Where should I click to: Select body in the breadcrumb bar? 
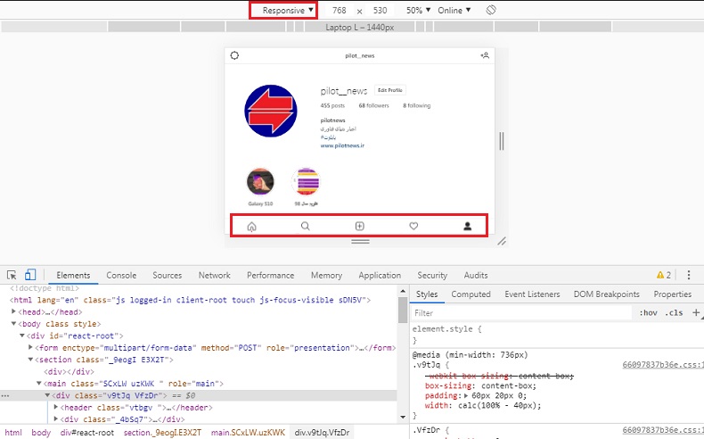click(41, 432)
